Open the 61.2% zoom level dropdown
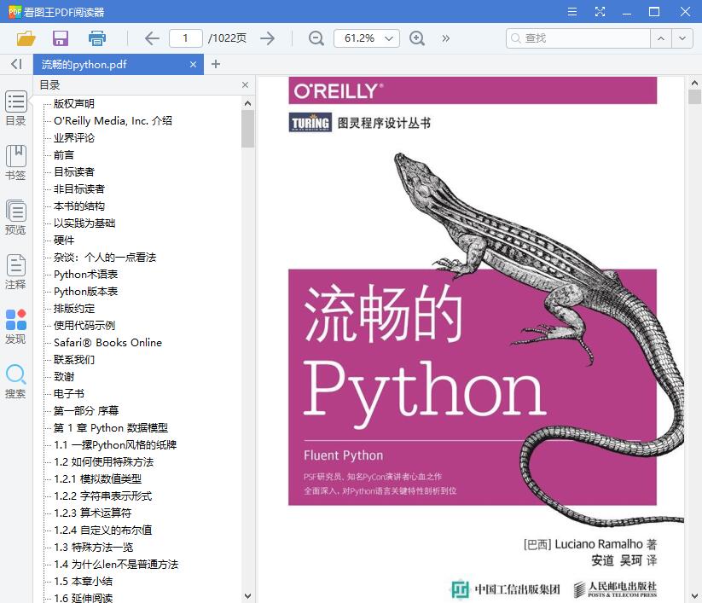 (x=367, y=38)
